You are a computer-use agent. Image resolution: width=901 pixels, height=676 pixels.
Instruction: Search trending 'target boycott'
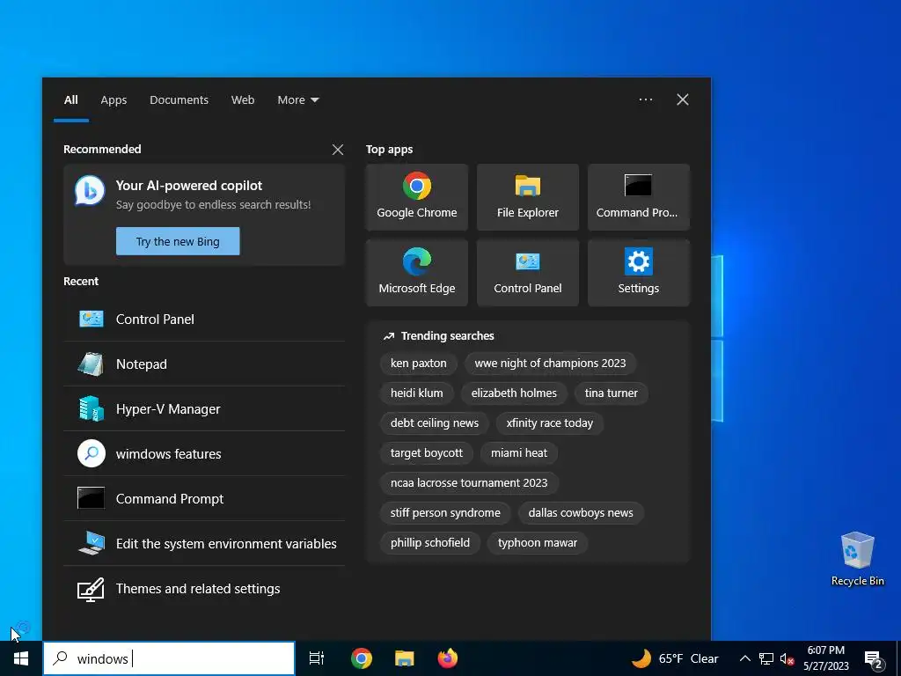(427, 453)
